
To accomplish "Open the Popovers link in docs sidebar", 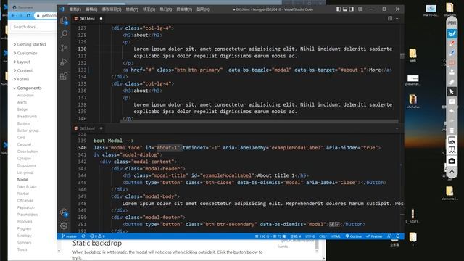I will coord(25,222).
